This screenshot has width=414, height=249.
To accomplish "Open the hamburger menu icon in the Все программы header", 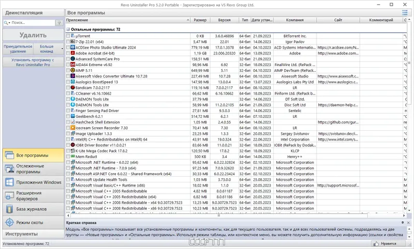I will 405,12.
